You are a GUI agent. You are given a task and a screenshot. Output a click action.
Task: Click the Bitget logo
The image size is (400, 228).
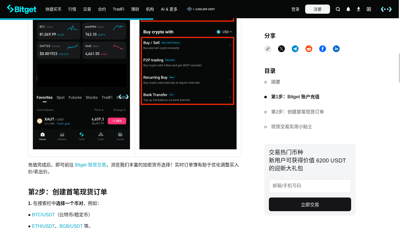[x=22, y=9]
